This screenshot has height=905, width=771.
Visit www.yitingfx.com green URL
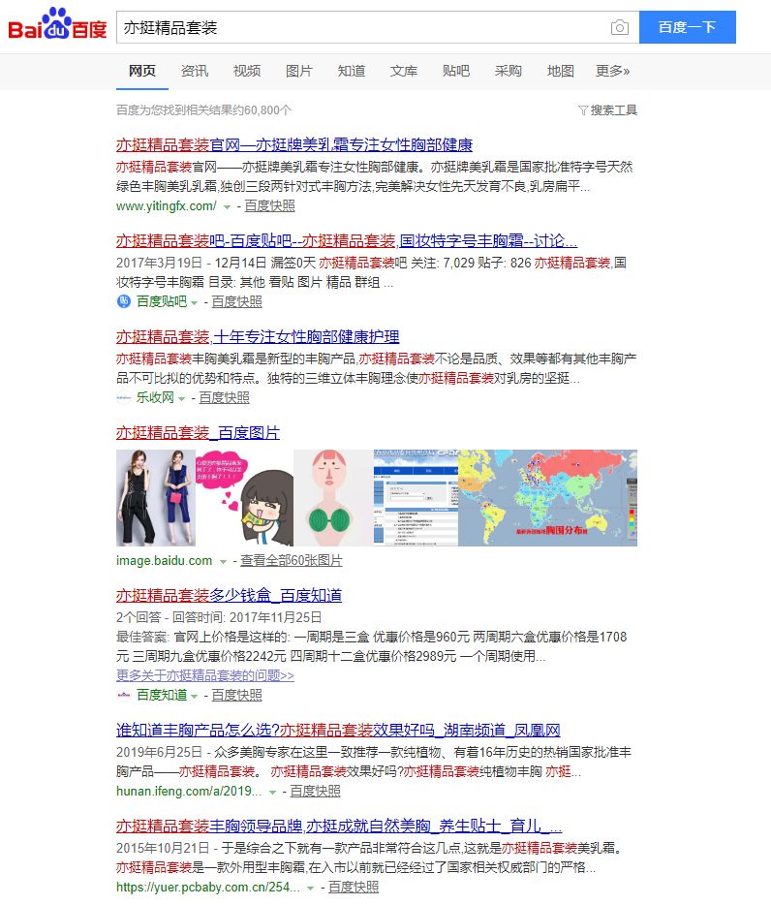point(167,206)
